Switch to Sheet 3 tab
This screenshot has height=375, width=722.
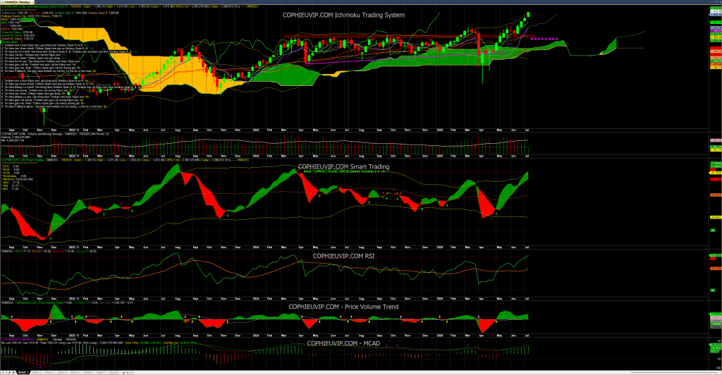tap(49, 372)
